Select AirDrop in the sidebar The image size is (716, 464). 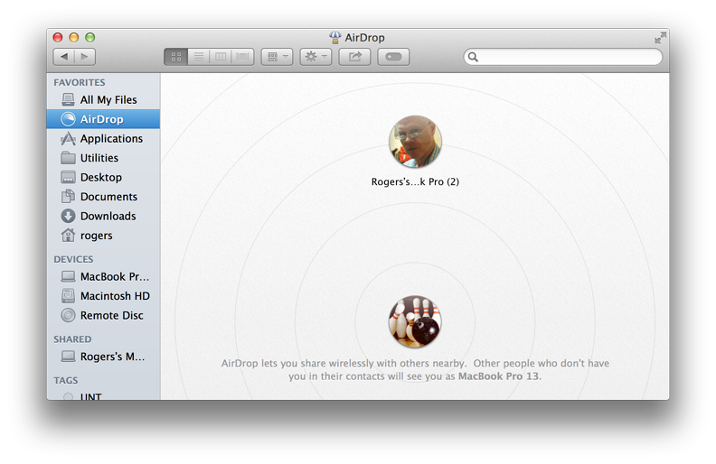tap(103, 119)
